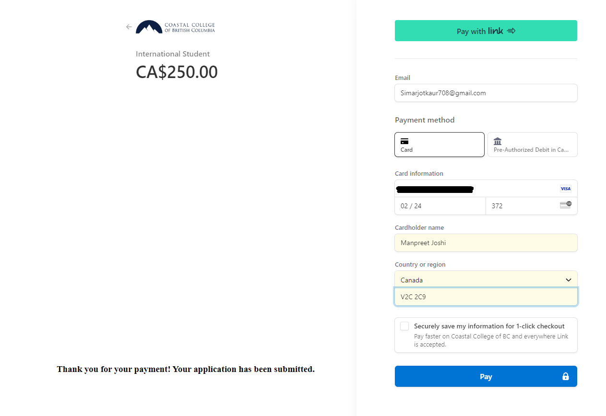Click the postal code field V2C 2C9

(x=486, y=297)
